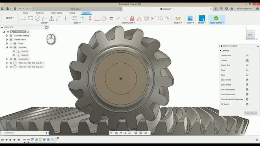Switch to the TOOLS tab
The width and height of the screenshot is (260, 146).
point(72,13)
